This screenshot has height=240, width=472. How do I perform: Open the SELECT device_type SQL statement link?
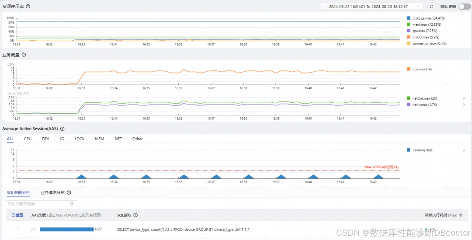(x=183, y=230)
